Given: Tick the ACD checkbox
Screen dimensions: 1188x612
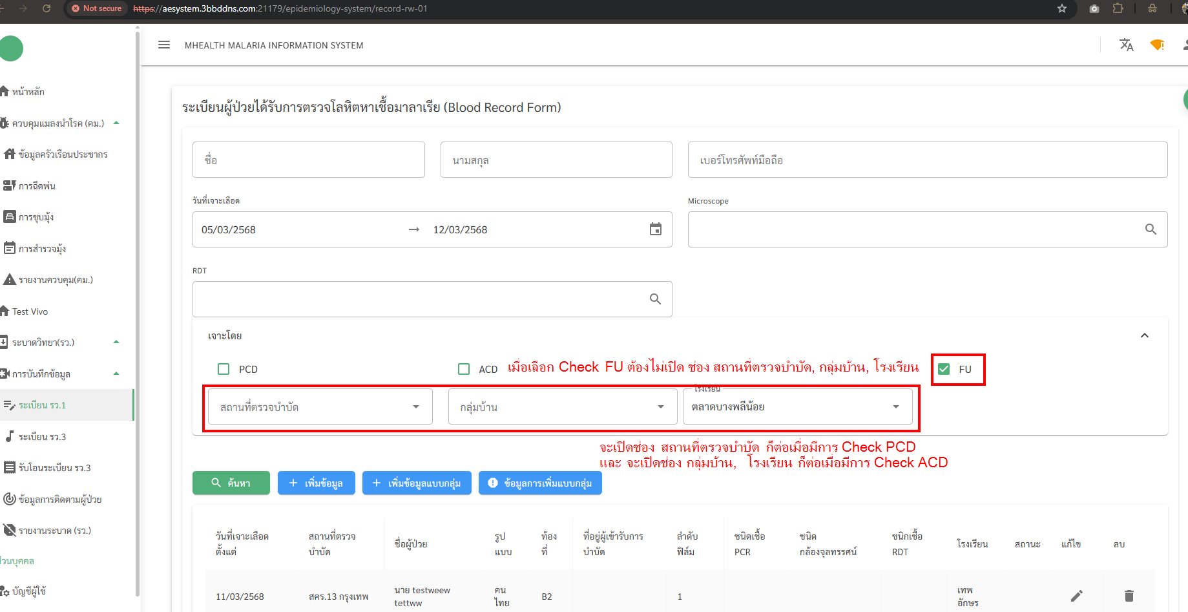Looking at the screenshot, I should tap(464, 369).
